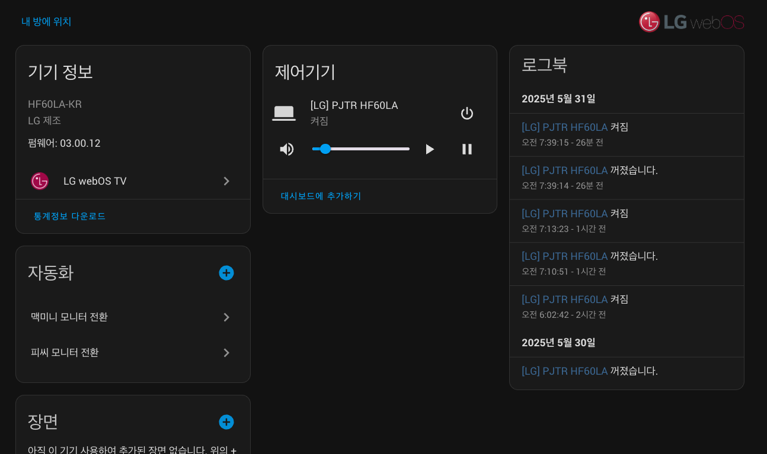The height and width of the screenshot is (454, 767).
Task: Click the LG webOS TV logo icon
Action: 40,181
